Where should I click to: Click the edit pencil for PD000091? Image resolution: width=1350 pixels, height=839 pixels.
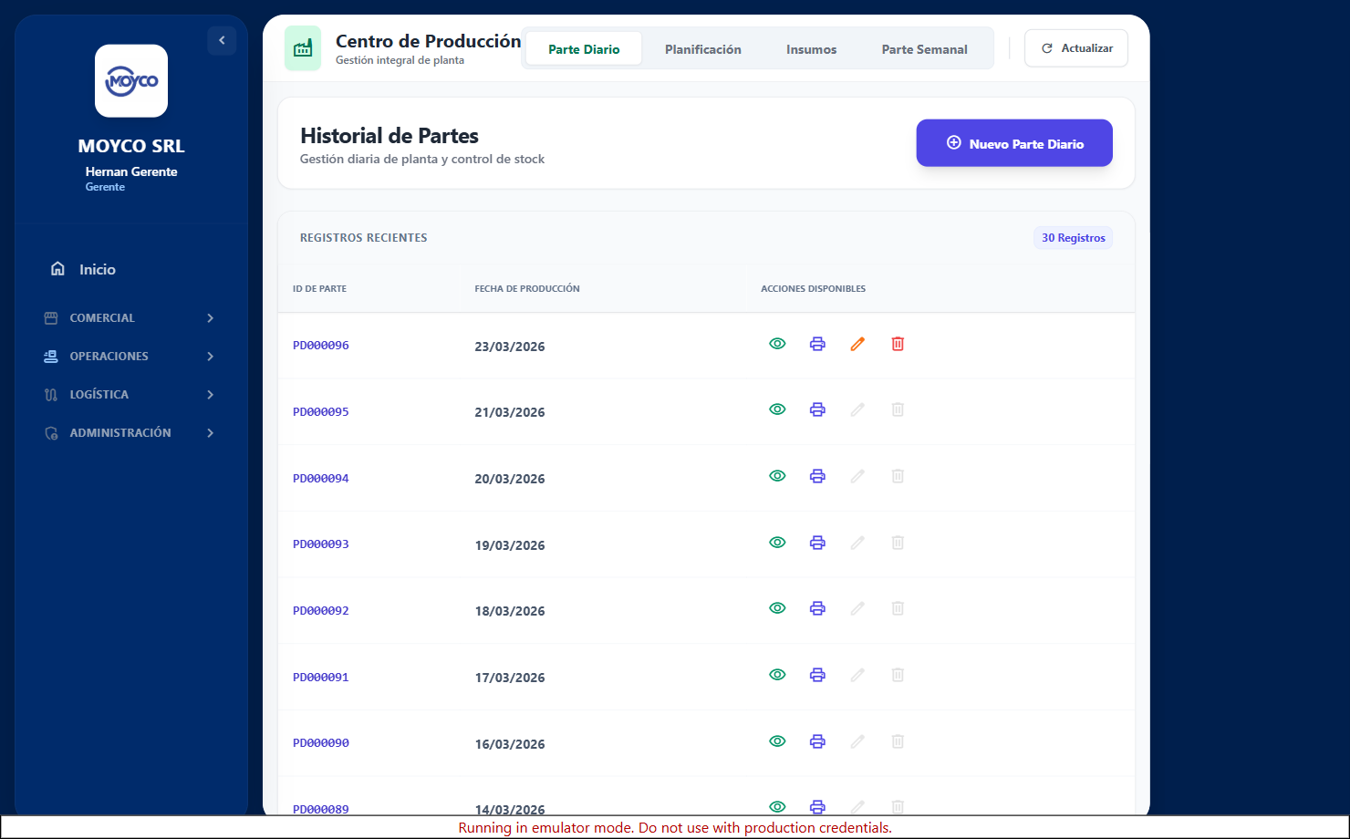[x=857, y=675]
